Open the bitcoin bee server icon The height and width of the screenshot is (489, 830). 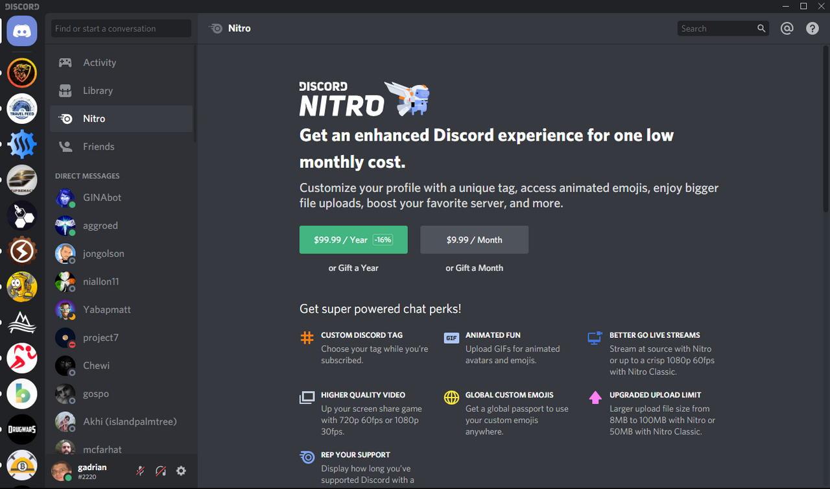[22, 465]
